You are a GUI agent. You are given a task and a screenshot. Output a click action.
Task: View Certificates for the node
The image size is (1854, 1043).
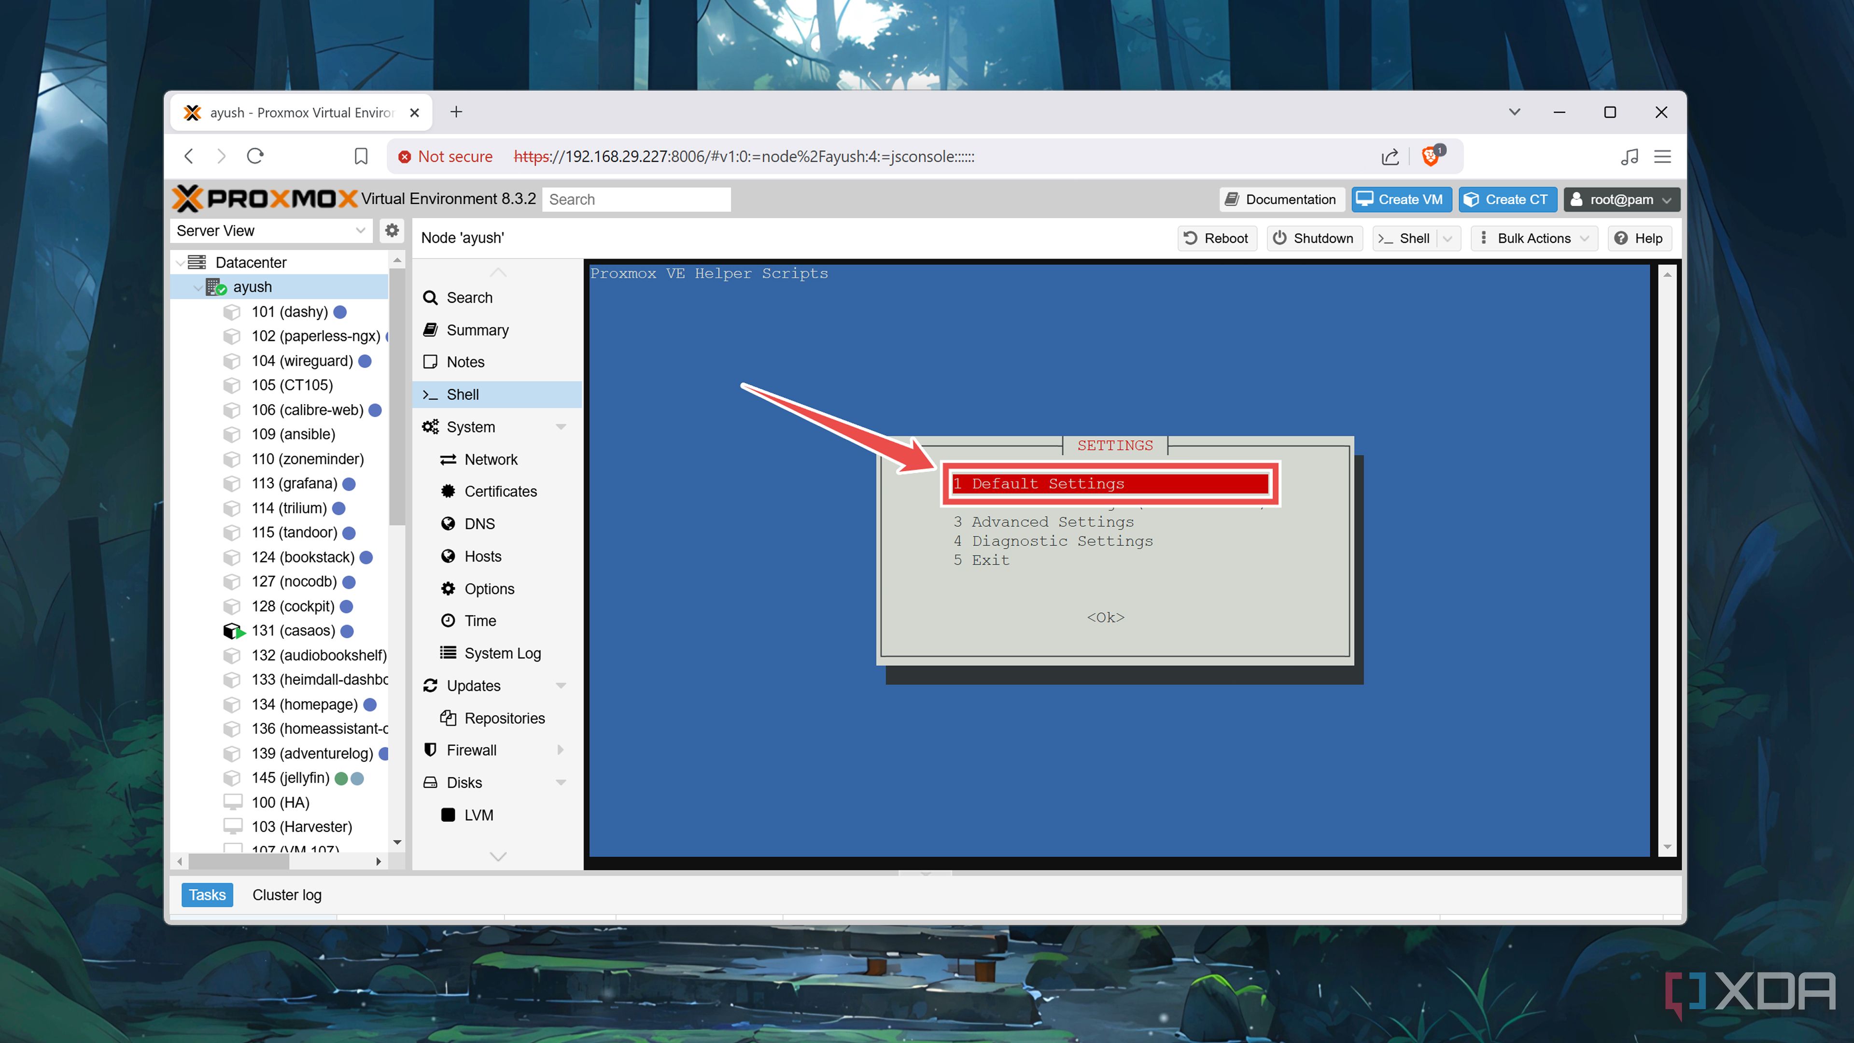coord(501,491)
